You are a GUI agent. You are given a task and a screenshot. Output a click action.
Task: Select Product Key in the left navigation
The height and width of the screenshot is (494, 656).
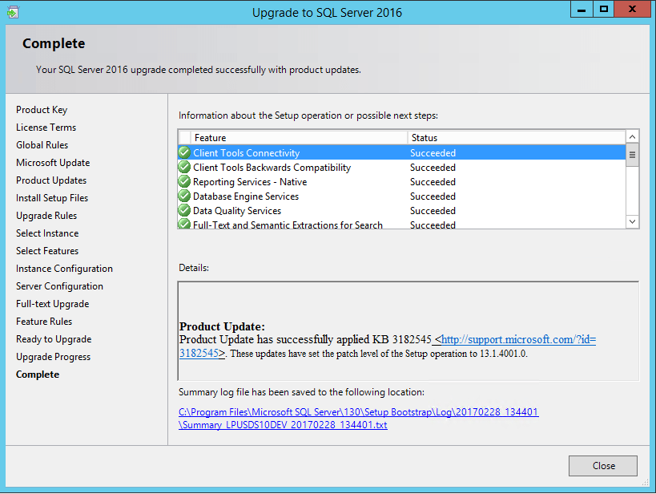click(x=42, y=109)
